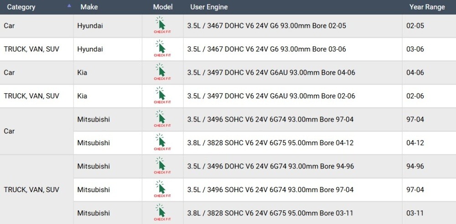Click Check Fit icon for Hyundai 02-05 row

[162, 25]
